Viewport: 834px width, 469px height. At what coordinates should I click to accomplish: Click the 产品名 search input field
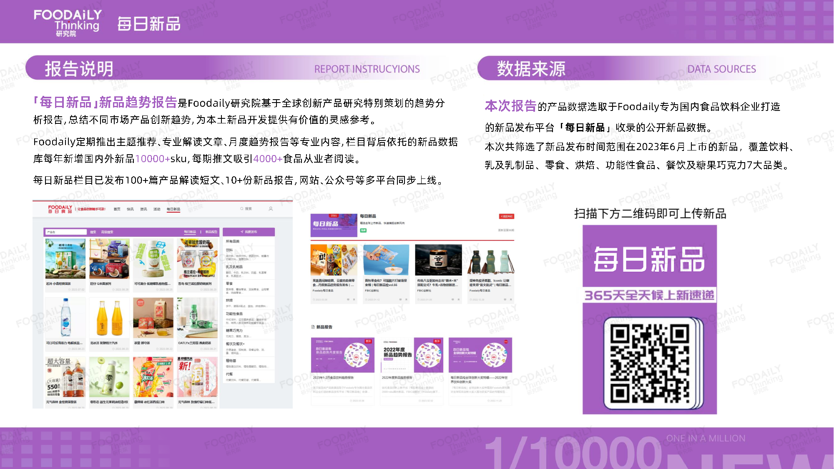tap(65, 232)
